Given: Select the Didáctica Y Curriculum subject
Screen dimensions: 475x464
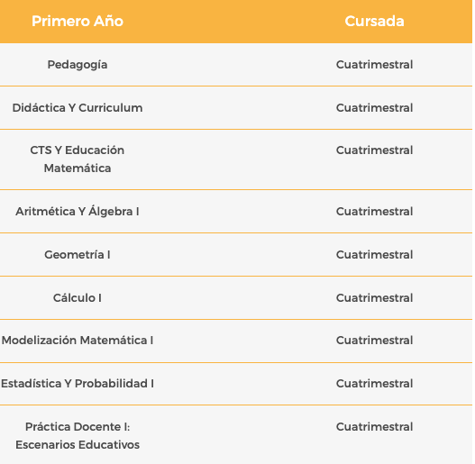Looking at the screenshot, I should 78,108.
